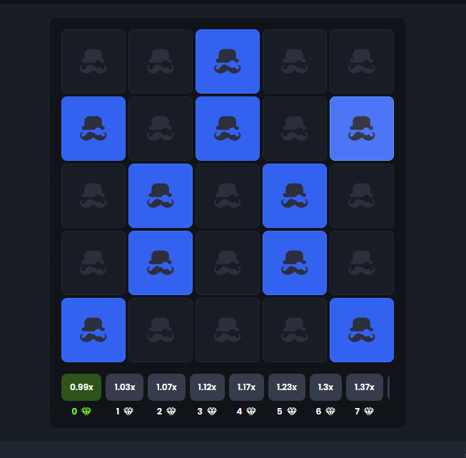The image size is (466, 458).
Task: Deselect the blue tile in row 2, column 3
Action: point(228,129)
